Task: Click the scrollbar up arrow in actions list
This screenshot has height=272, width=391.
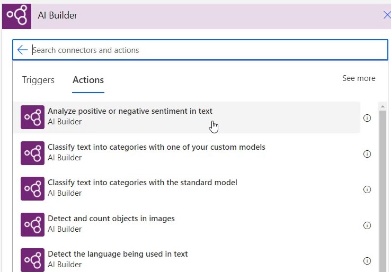Action: point(383,106)
